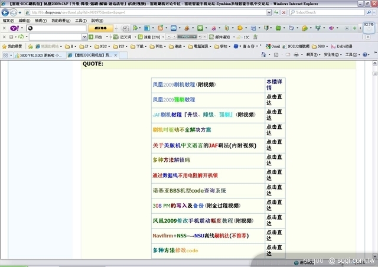Open the 诺基亚BB5机型code查询系统 link
The image size is (378, 267).
(x=189, y=191)
